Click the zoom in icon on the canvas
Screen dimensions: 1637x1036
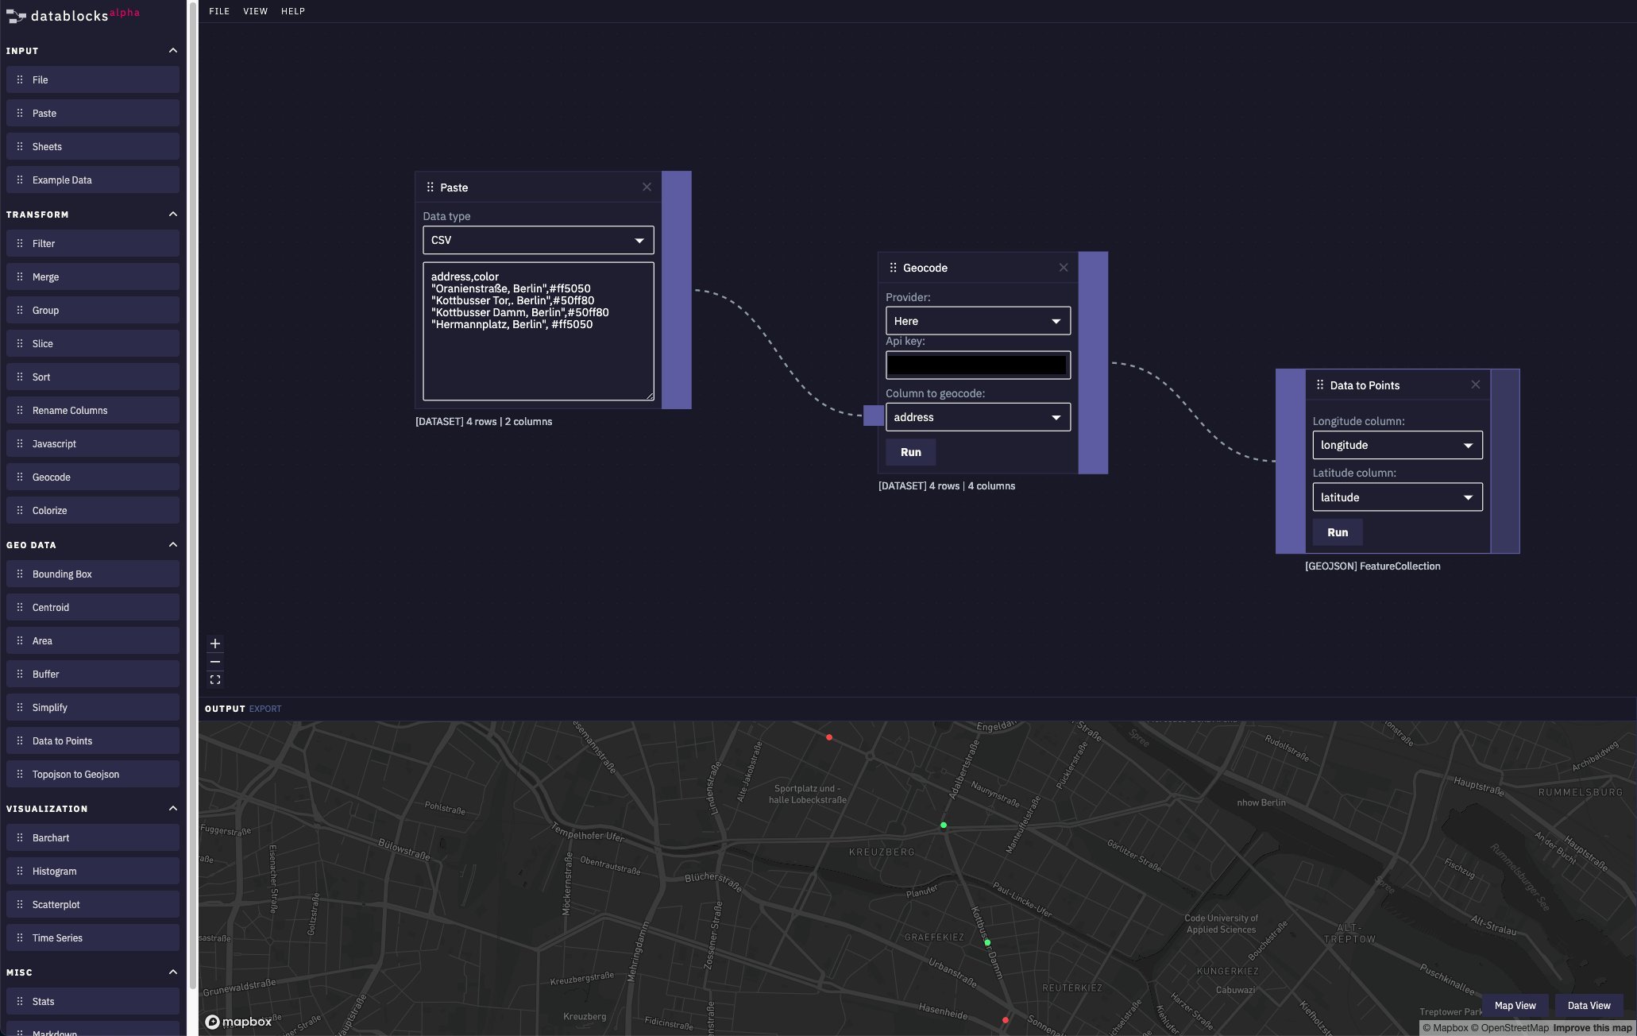(x=214, y=644)
